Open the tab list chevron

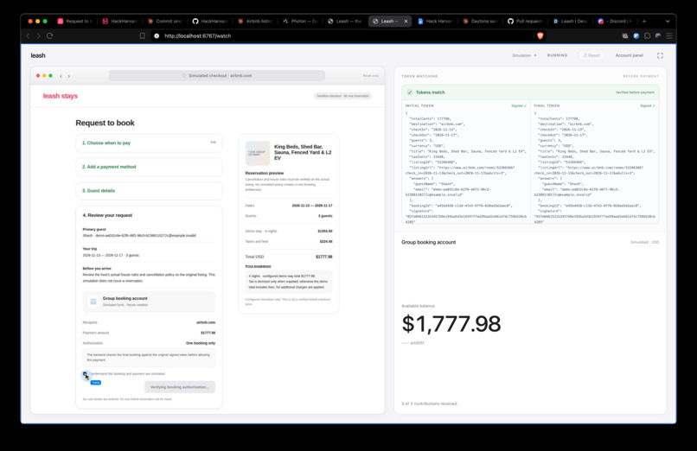click(x=668, y=21)
